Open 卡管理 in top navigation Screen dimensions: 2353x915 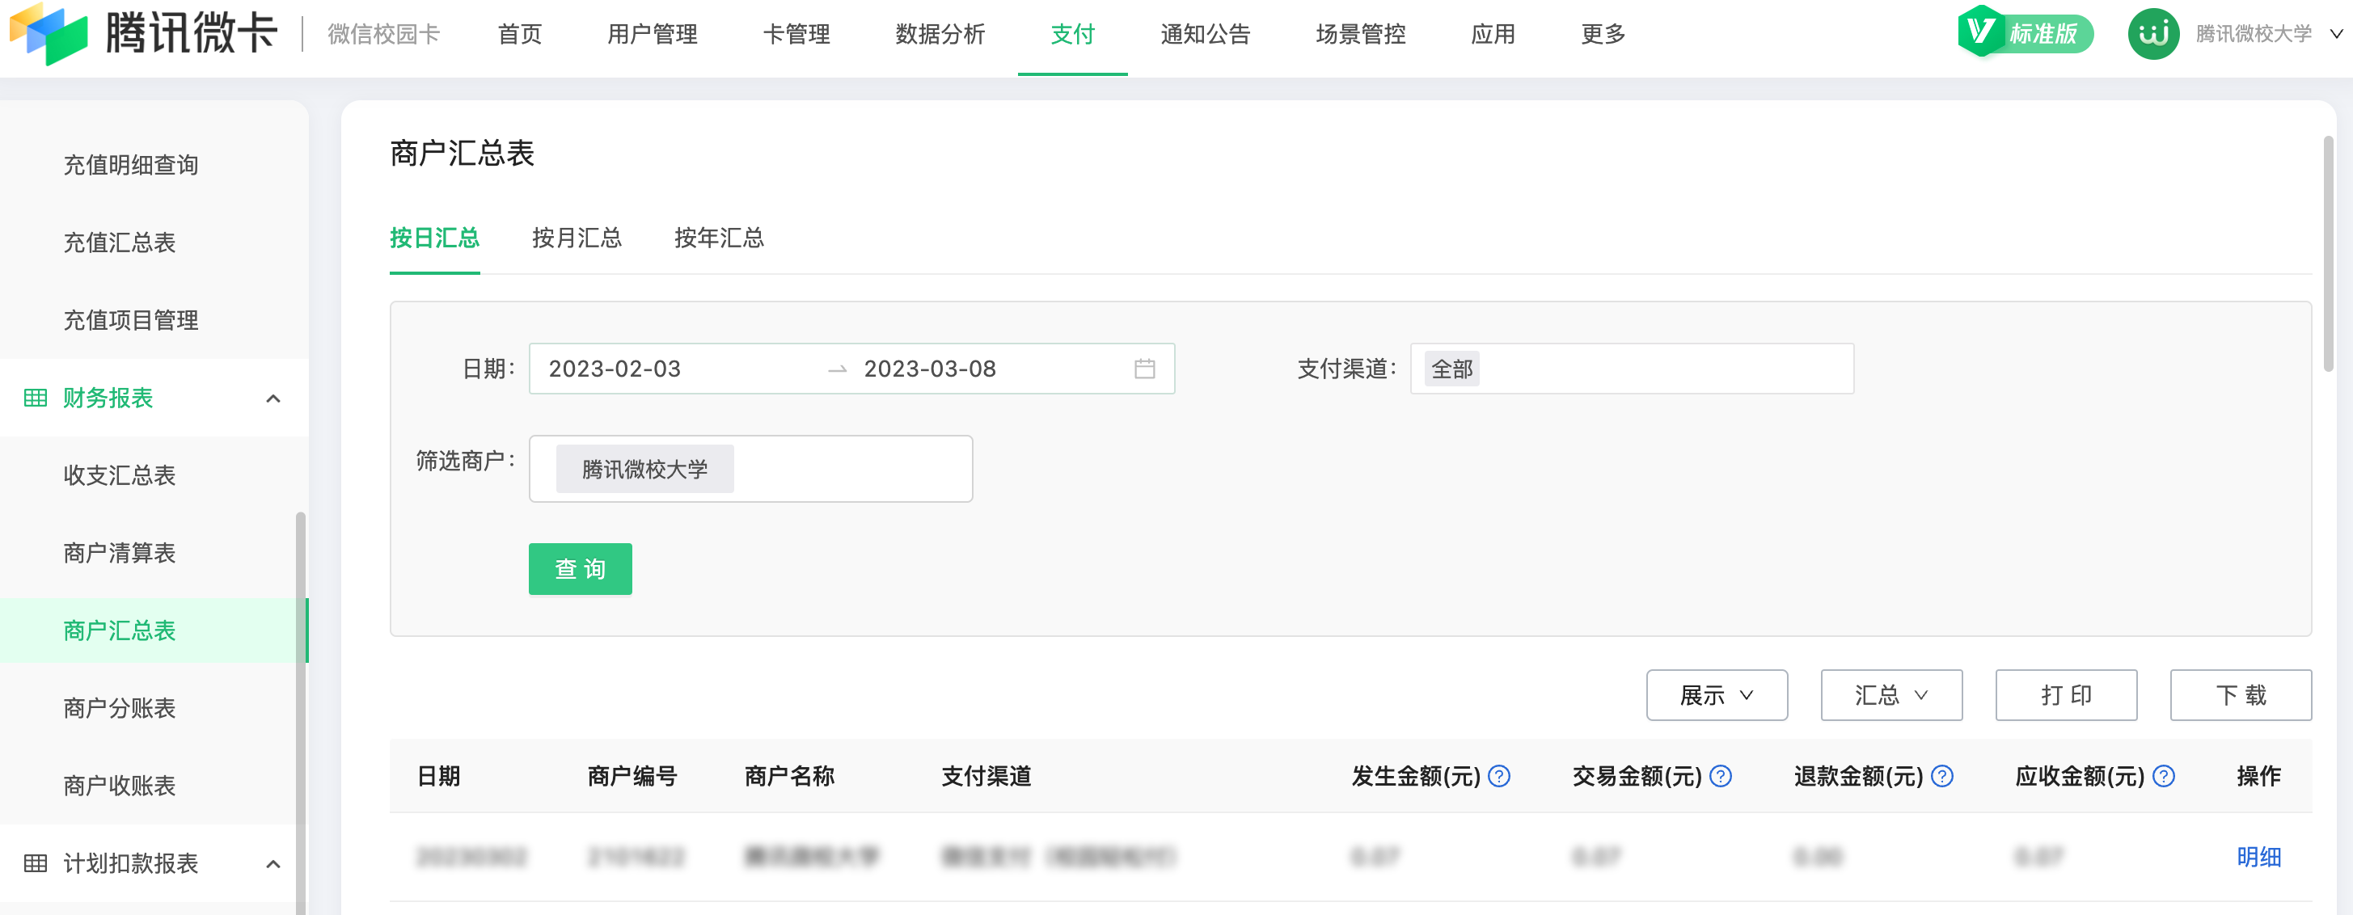pos(796,35)
